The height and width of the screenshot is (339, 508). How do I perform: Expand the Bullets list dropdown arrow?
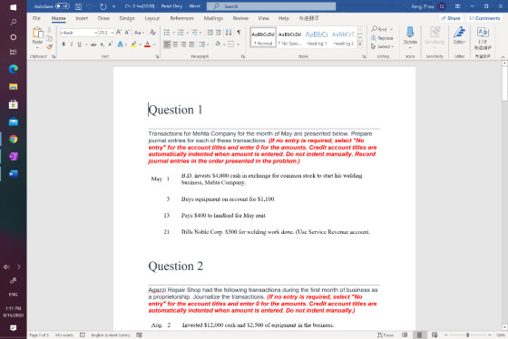(x=173, y=33)
